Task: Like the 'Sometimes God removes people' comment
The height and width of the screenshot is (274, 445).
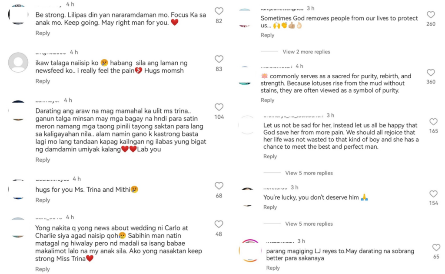Action: (x=431, y=15)
